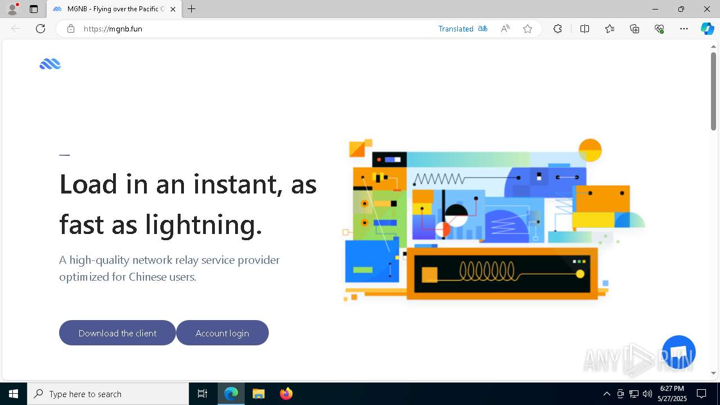Select the MGNB - Flying over the Pacific tab

[x=115, y=9]
